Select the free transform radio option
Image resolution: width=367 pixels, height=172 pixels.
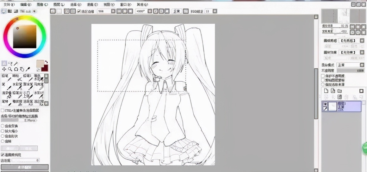(3, 126)
